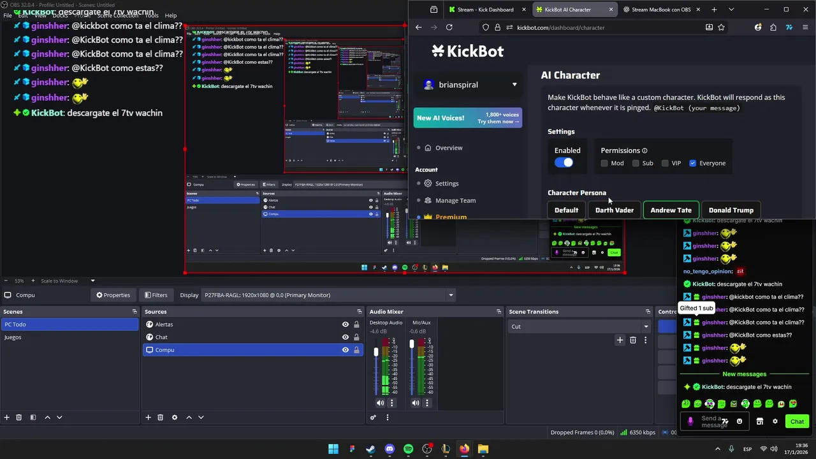Screen dimensions: 816x459
Task: Open the Mic/Aux three-dot options menu
Action: 427,403
